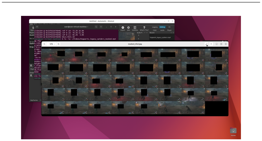Viewport: 262px width, 141px height.
Task: Maximize the Shotcut window
Action: pyautogui.click(x=168, y=21)
